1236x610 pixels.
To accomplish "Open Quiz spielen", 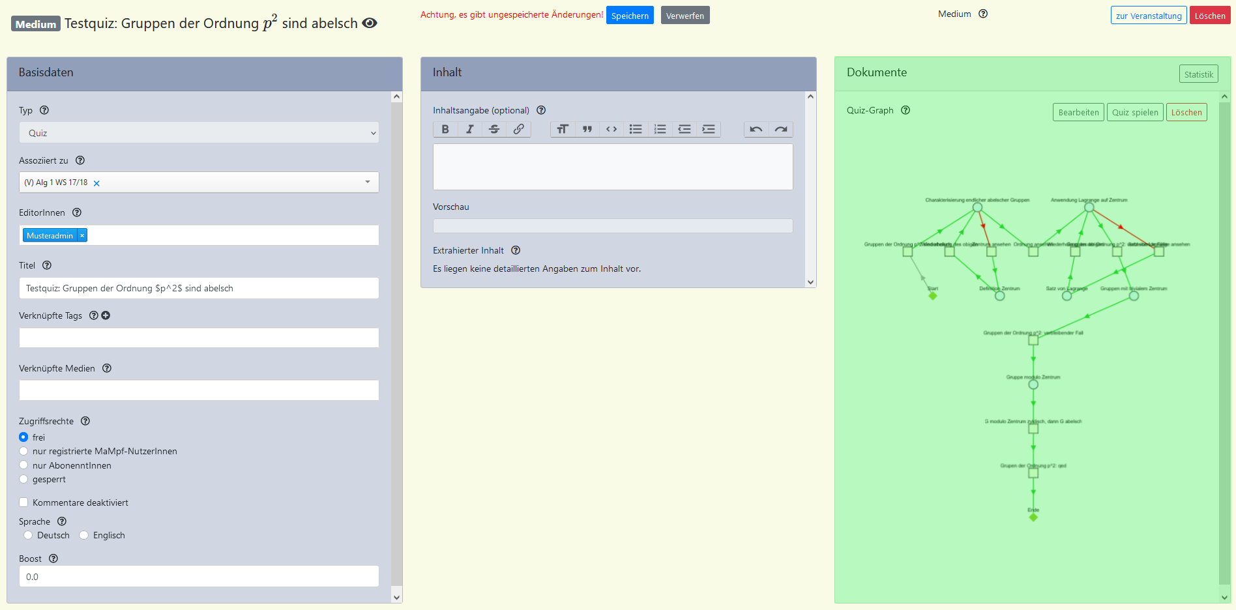I will click(1135, 112).
